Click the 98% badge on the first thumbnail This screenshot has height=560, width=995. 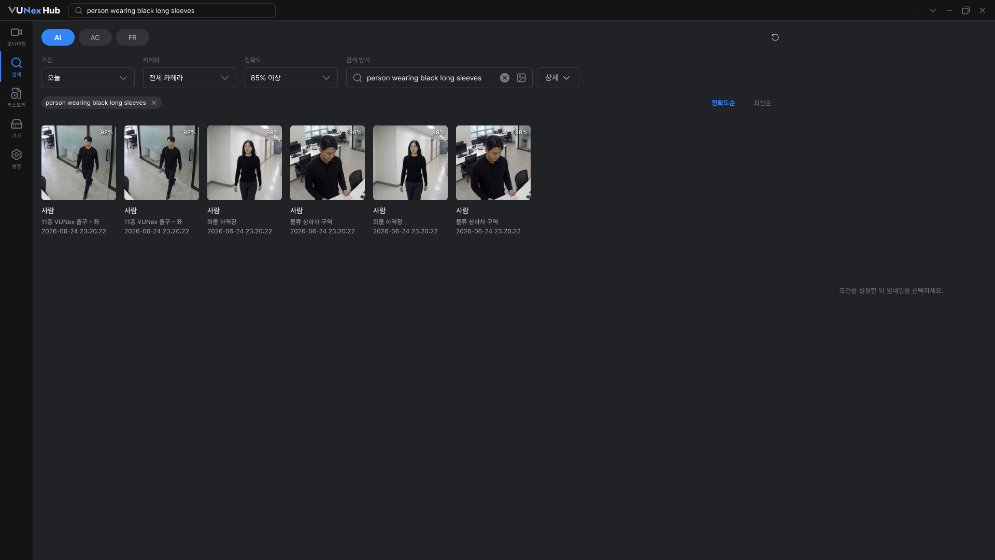[x=106, y=132]
